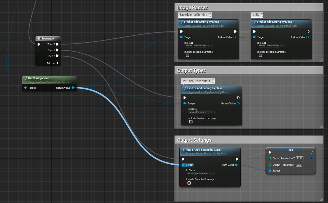The height and width of the screenshot is (203, 328).
Task: Expand In Class dropdown in Output Settings node
Action: click(x=198, y=174)
